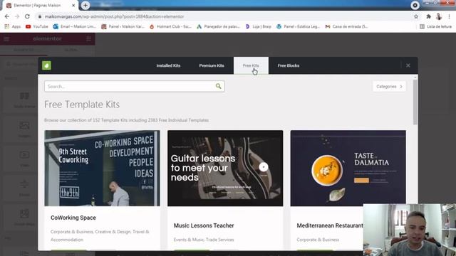The height and width of the screenshot is (256, 456).
Task: Click the Events & Music category text
Action: [204, 240]
